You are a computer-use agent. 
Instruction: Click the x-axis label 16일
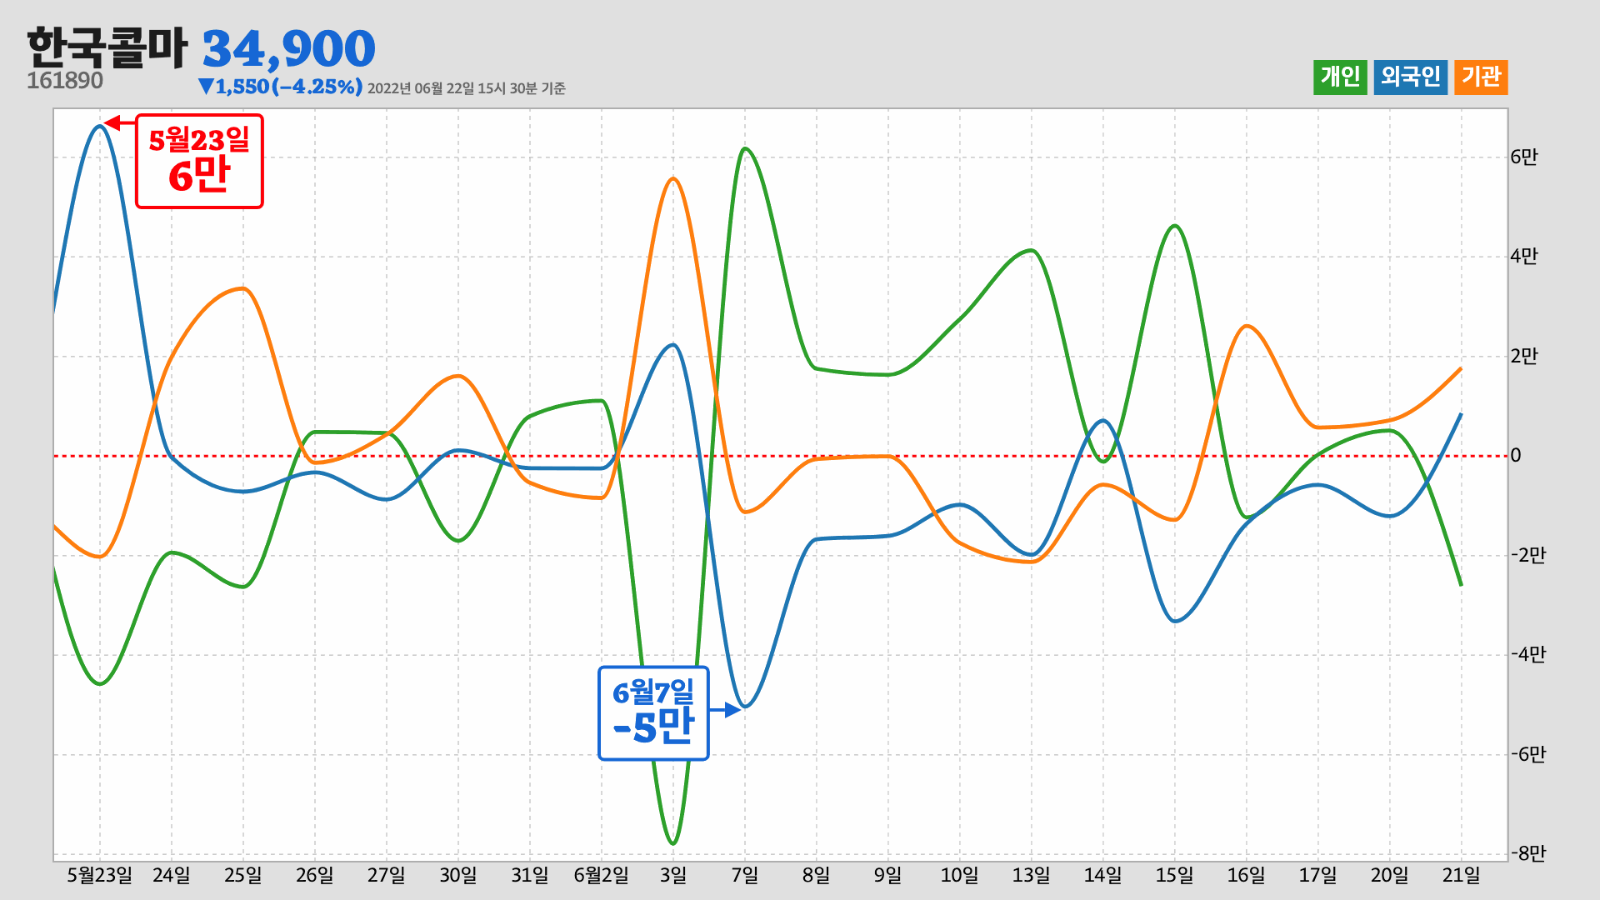(1247, 875)
